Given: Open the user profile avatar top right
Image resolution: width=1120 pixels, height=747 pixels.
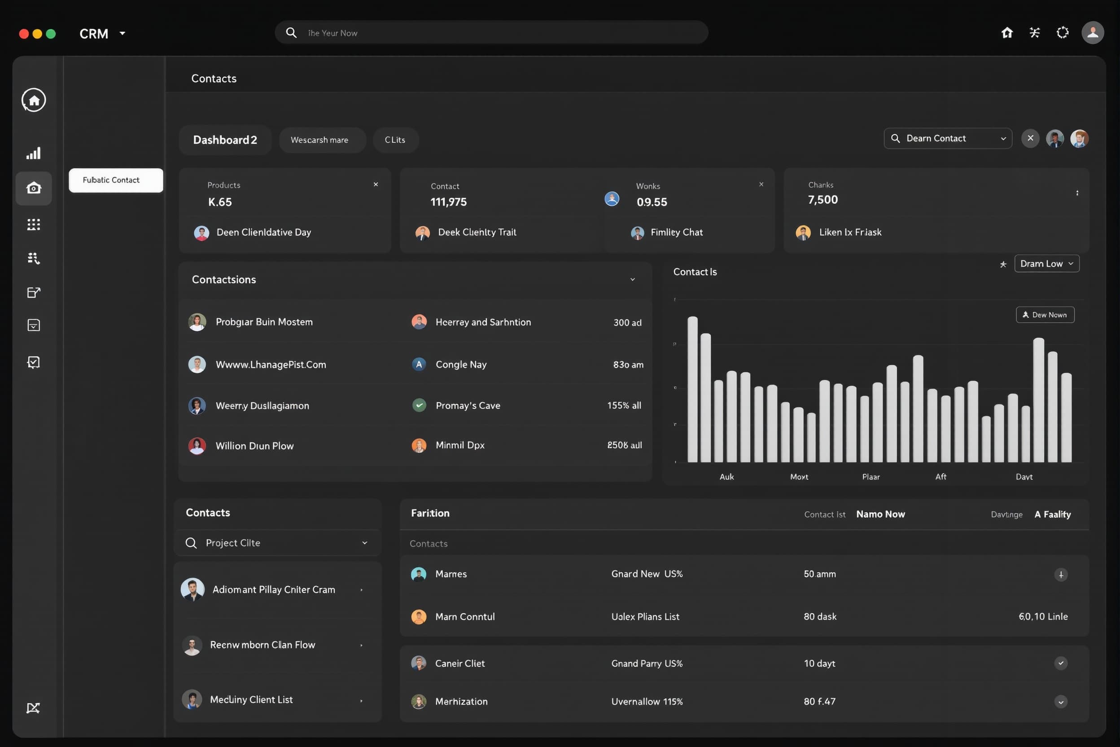Looking at the screenshot, I should click(x=1092, y=32).
